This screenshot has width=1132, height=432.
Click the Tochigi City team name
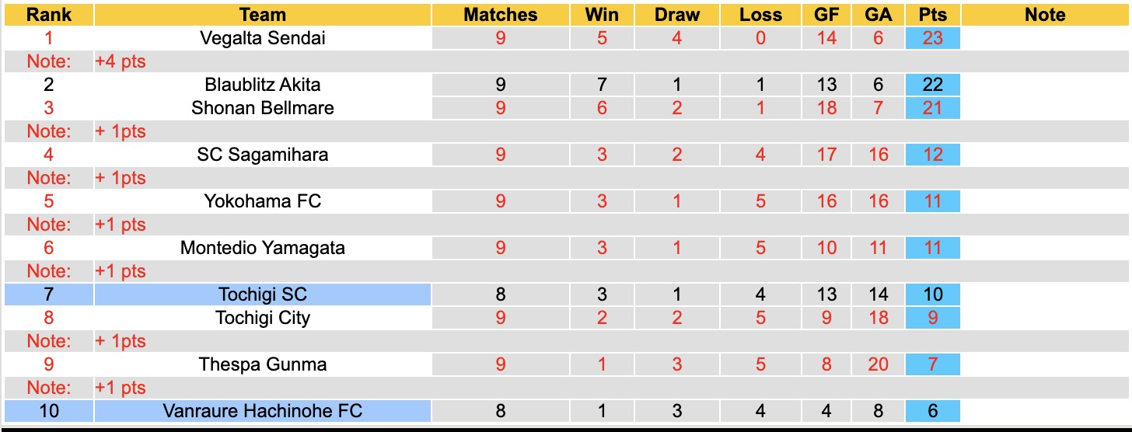pyautogui.click(x=263, y=318)
